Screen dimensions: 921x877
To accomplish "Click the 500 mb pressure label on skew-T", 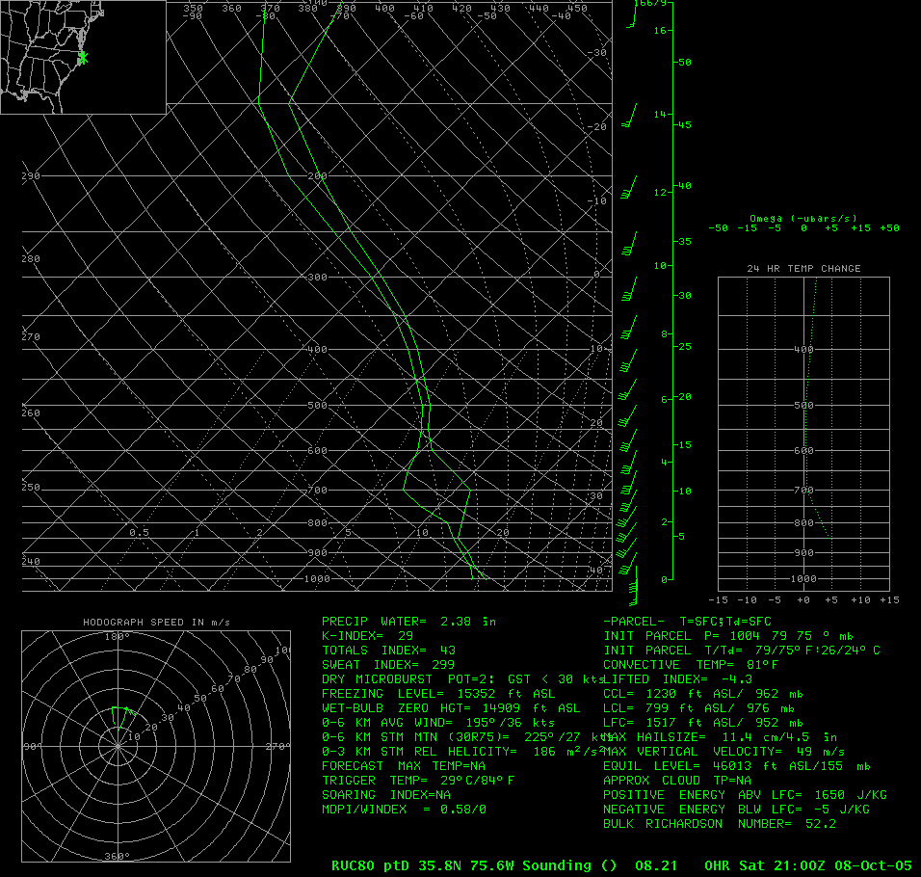I will tap(317, 406).
